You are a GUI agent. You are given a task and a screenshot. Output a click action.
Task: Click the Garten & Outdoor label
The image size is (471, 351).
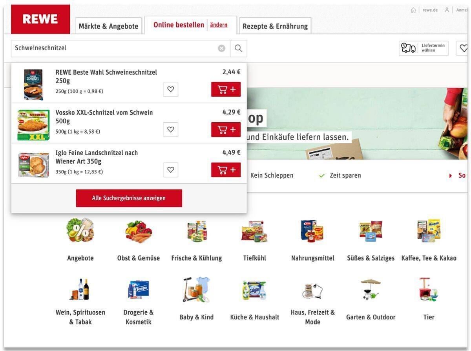click(x=371, y=317)
